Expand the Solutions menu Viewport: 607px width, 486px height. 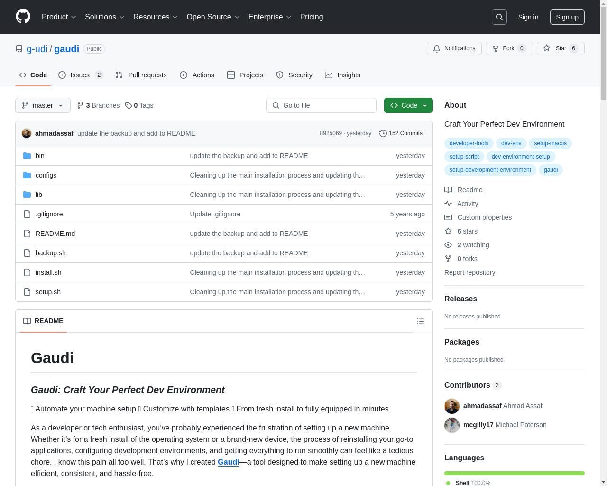[105, 17]
